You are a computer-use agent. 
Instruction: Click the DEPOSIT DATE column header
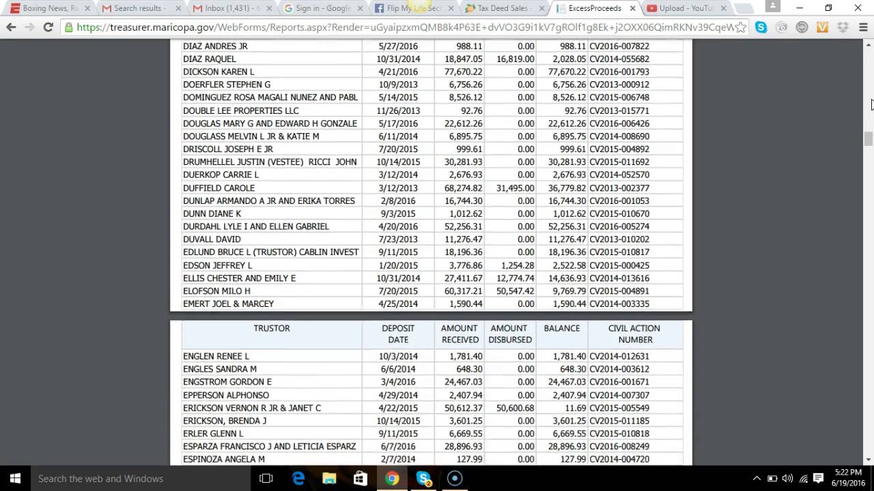tap(398, 333)
